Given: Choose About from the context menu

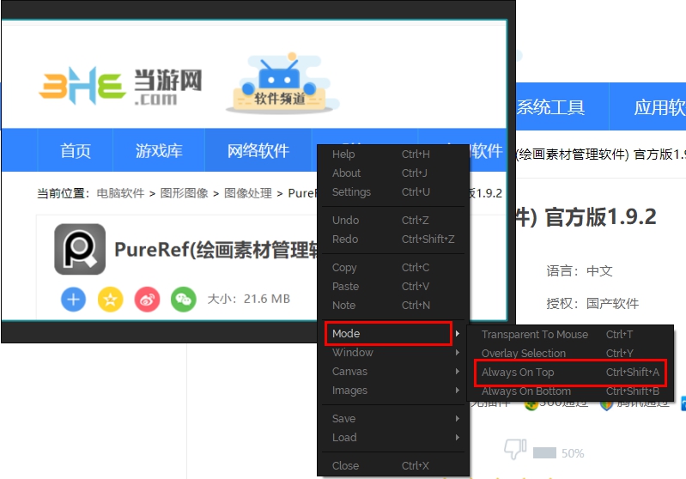Looking at the screenshot, I should (393, 173).
